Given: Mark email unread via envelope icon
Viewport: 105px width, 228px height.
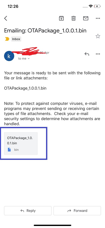Looking at the screenshot, I should coord(86,18).
